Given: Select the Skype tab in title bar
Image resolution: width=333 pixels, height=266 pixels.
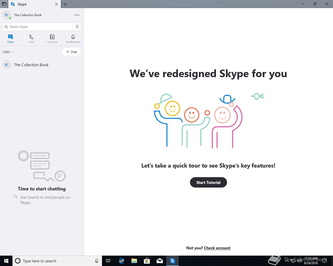Looking at the screenshot, I should [35, 4].
